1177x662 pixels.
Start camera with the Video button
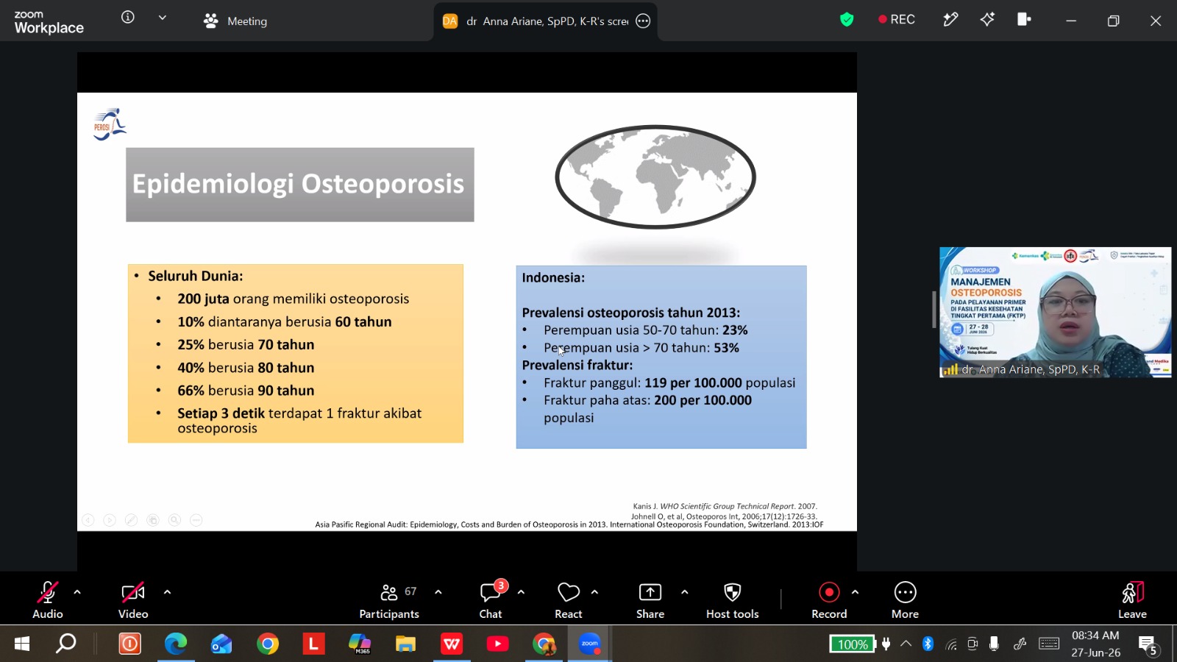(133, 600)
